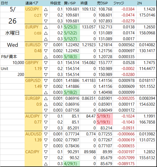Click the up triangle in USDJPY 0.1 row
157x167 pixels.
[46, 9]
